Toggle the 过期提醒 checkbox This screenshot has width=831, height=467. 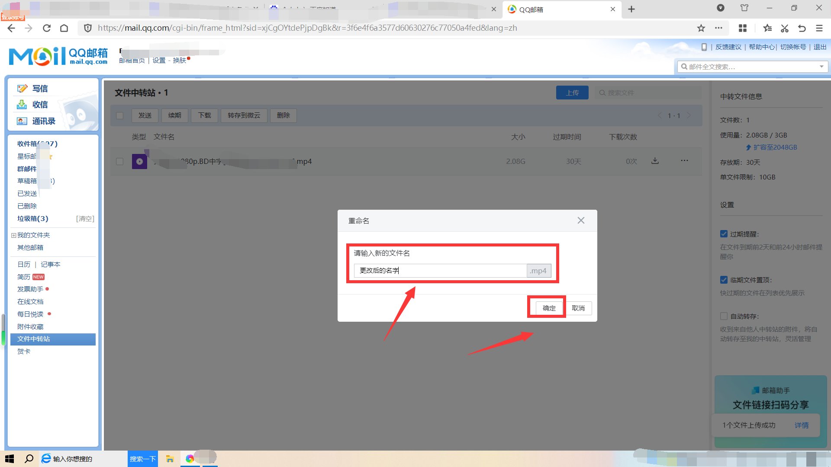pyautogui.click(x=724, y=234)
